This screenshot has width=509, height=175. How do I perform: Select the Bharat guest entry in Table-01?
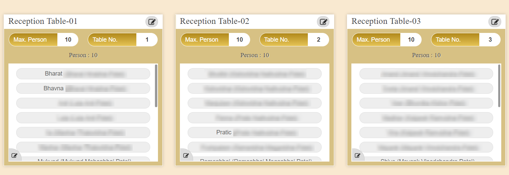pyautogui.click(x=83, y=74)
